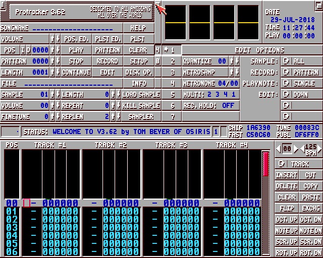
Task: Click the PASTE button
Action: pos(311,198)
